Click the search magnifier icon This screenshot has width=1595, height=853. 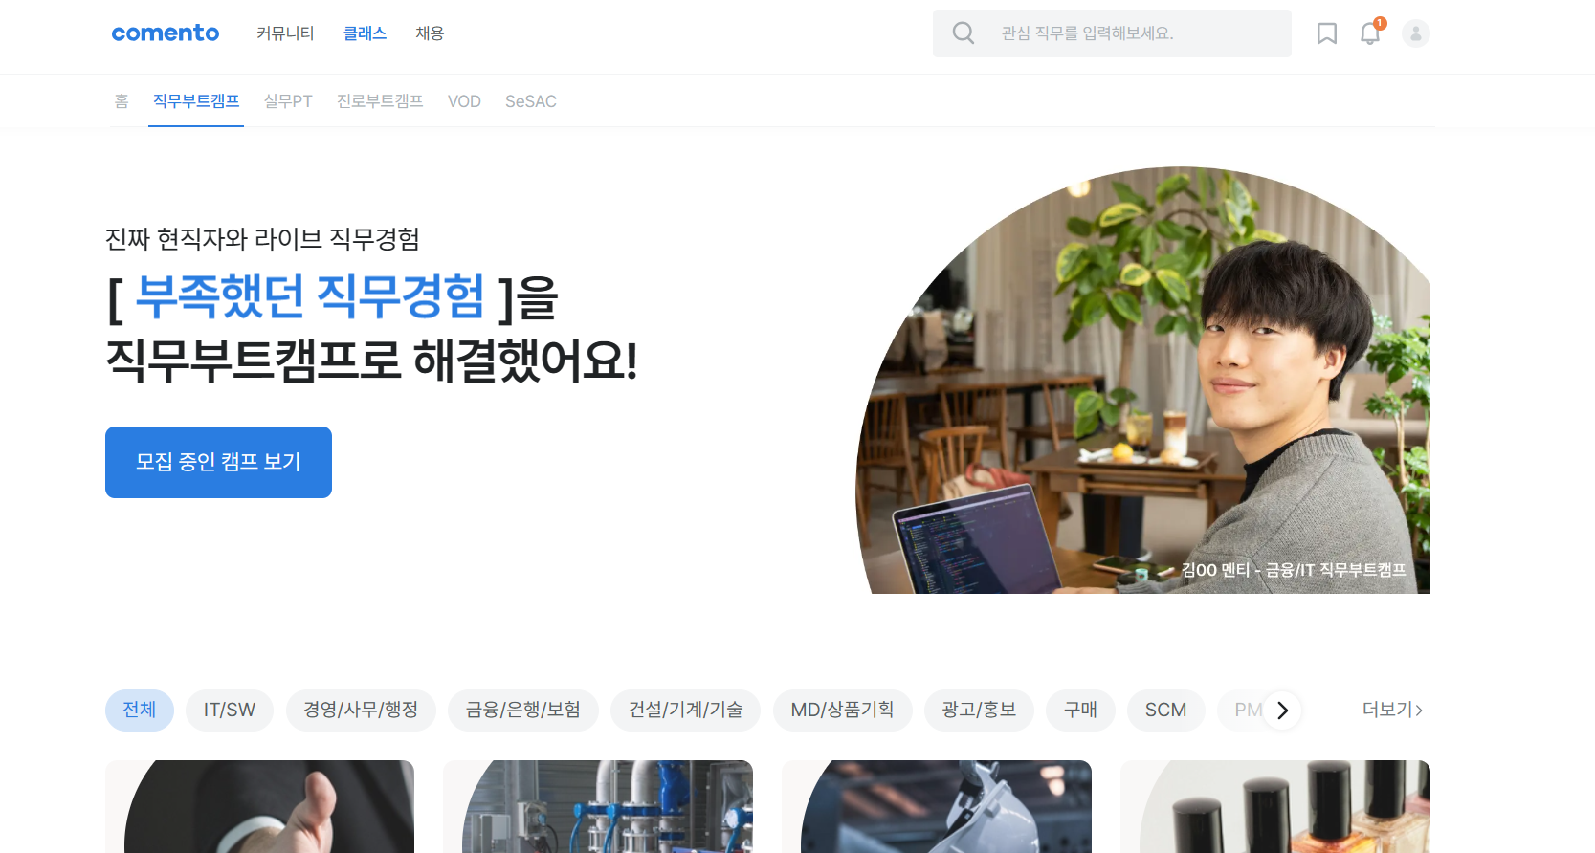964,33
